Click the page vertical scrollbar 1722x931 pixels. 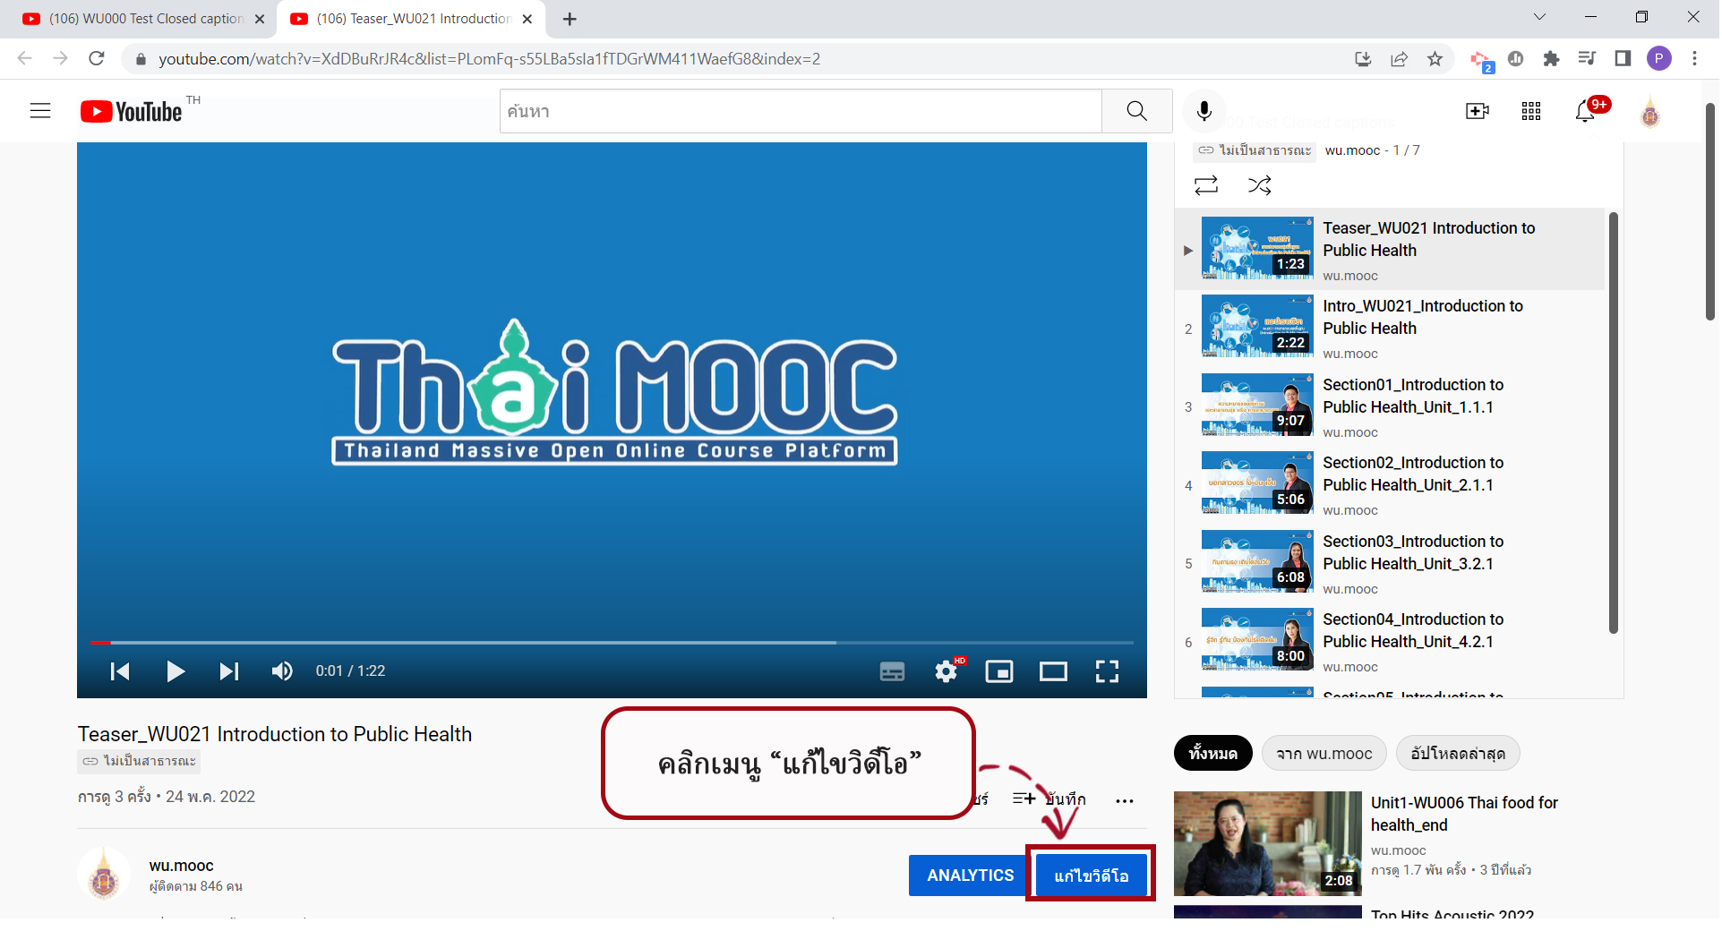point(1710,212)
